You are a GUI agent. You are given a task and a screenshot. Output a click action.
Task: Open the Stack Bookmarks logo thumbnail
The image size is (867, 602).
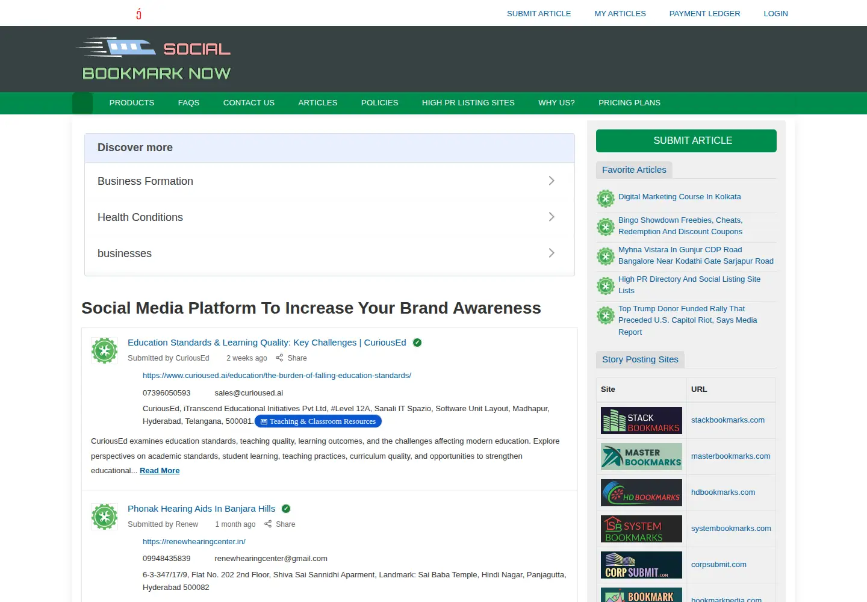(x=641, y=420)
